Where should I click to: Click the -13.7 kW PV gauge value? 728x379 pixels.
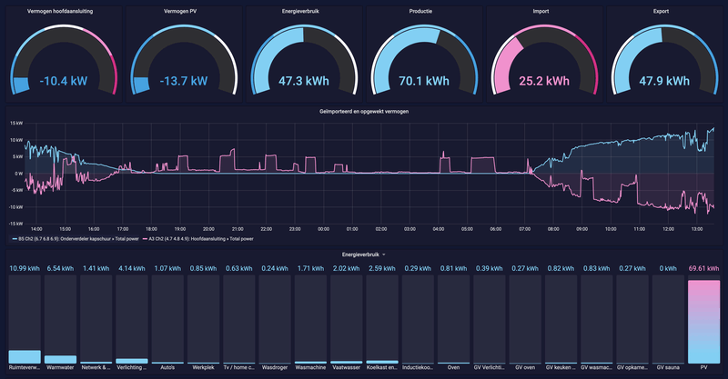(184, 81)
